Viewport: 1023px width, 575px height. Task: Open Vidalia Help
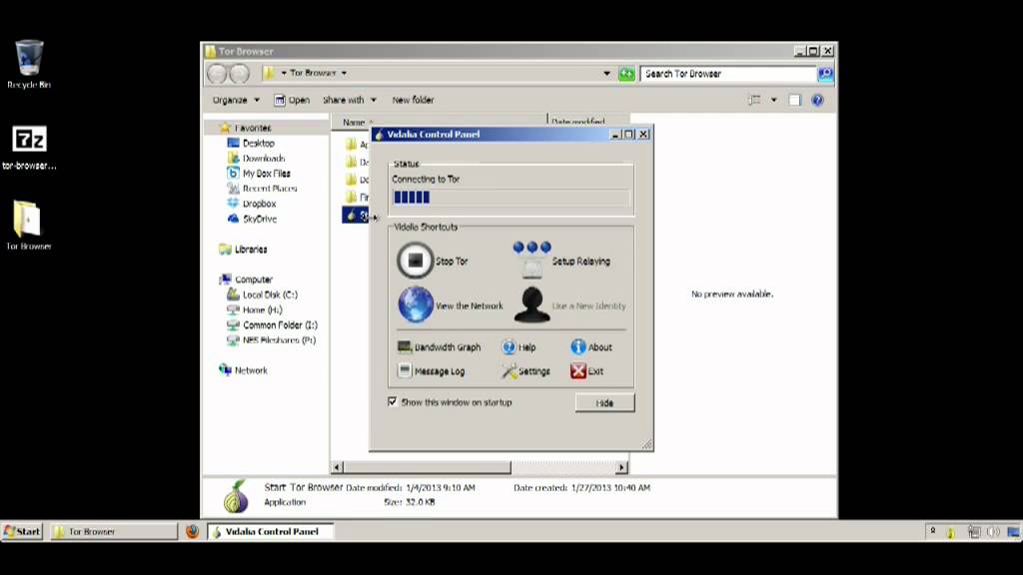519,346
